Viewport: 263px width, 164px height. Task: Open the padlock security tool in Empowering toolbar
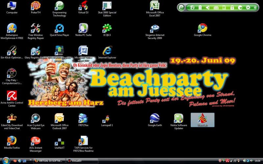(x=232, y=8)
